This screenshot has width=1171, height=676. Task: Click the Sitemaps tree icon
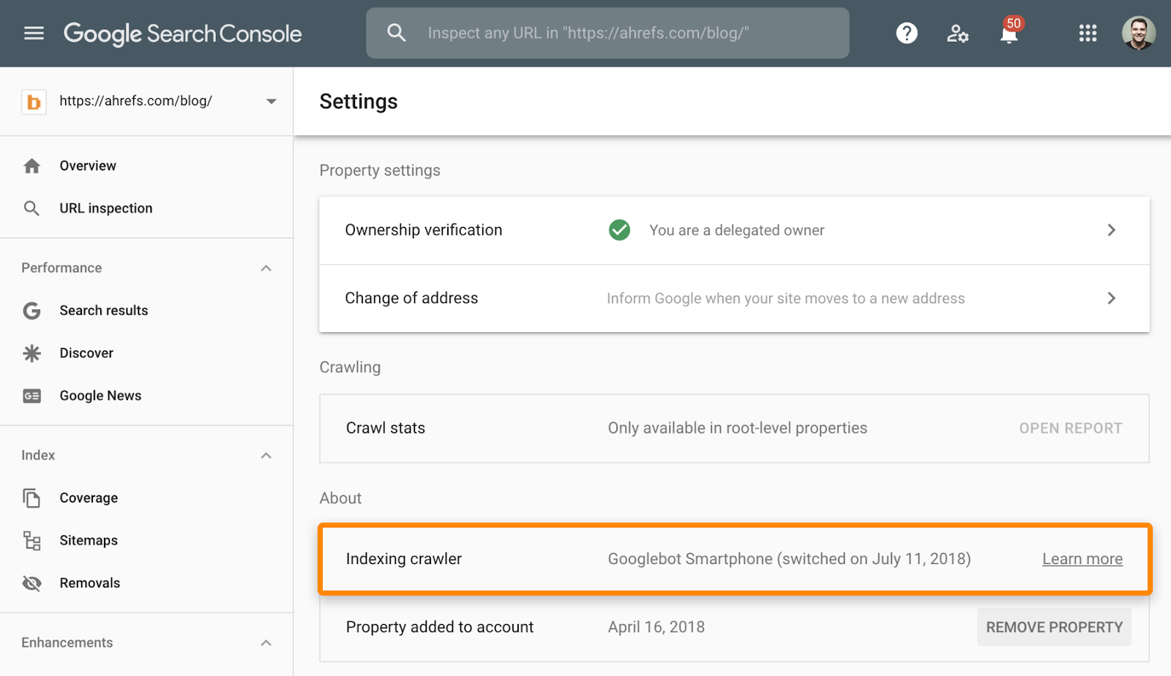(31, 541)
